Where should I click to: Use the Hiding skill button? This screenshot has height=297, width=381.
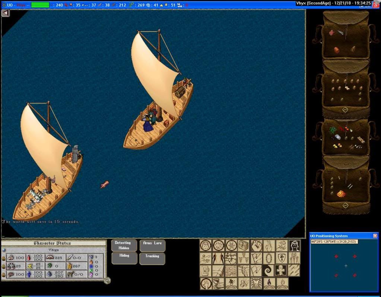tap(124, 258)
